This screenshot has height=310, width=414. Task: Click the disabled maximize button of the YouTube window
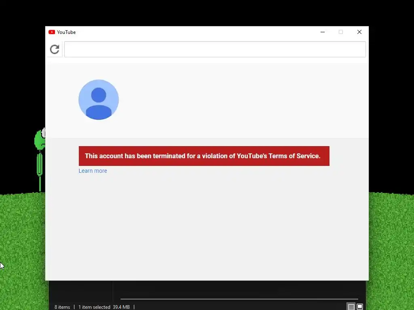341,32
